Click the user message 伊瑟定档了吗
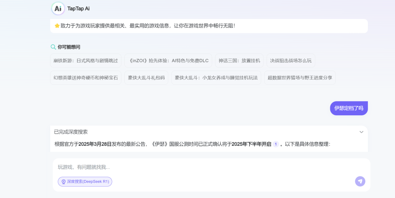This screenshot has height=198, width=395. pos(349,108)
